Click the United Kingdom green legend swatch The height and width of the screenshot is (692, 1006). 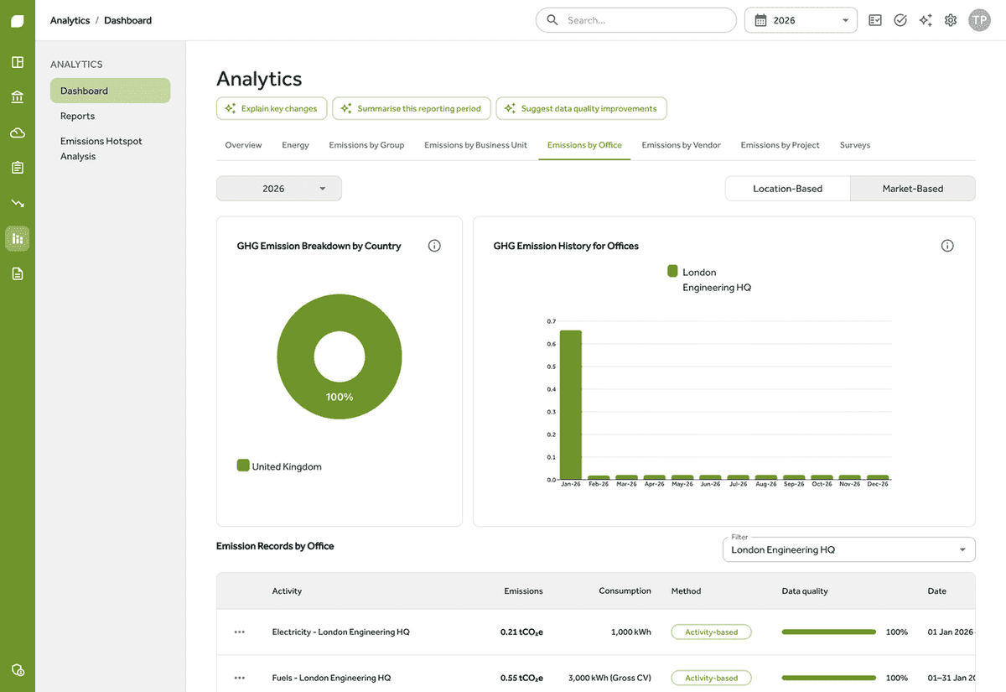click(x=243, y=466)
